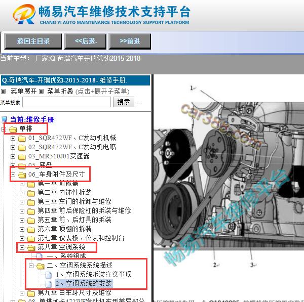Click folder icon of 第六章 顶棚的拆装

point(31,229)
